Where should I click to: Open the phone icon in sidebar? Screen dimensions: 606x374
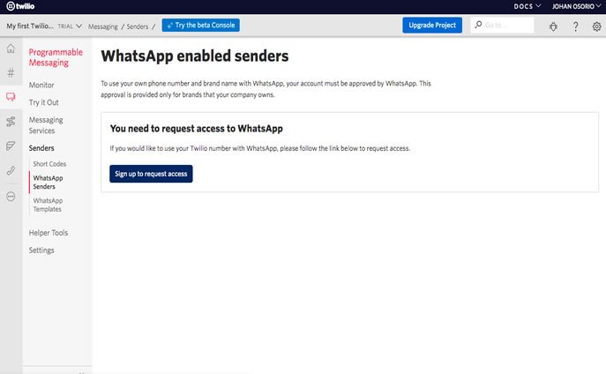pos(11,170)
